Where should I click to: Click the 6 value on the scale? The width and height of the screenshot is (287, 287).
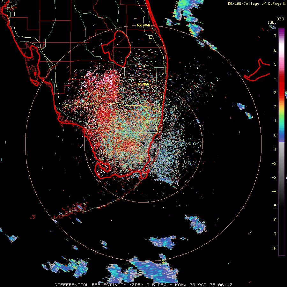click(275, 50)
